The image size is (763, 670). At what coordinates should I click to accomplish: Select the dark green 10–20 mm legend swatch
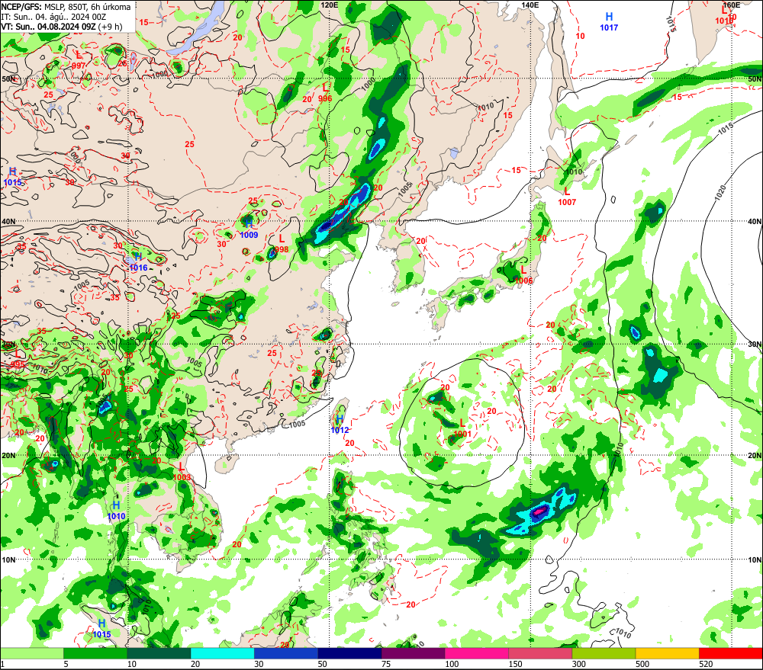[159, 653]
